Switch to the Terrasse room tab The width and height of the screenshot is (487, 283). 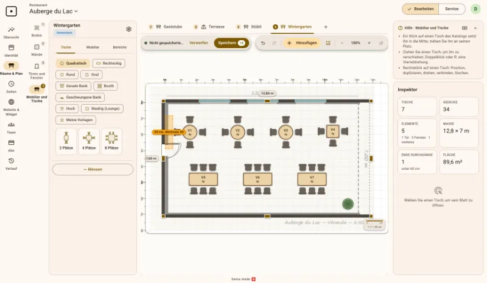(x=213, y=27)
